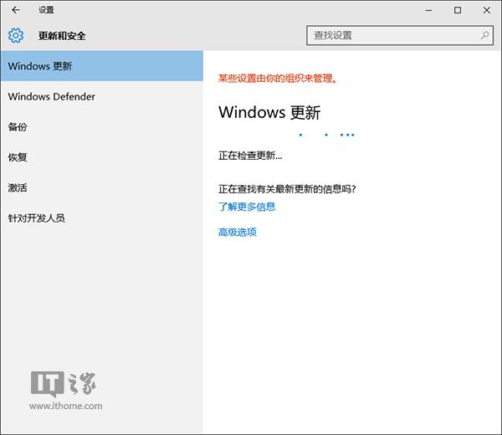Open the 了解更多信息 link
The height and width of the screenshot is (435, 502).
[x=247, y=207]
